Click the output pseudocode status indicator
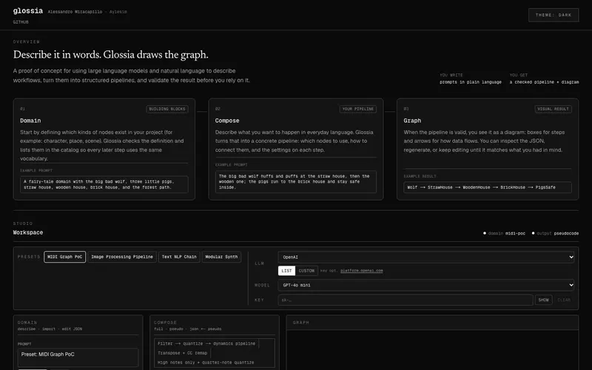 pyautogui.click(x=555, y=233)
